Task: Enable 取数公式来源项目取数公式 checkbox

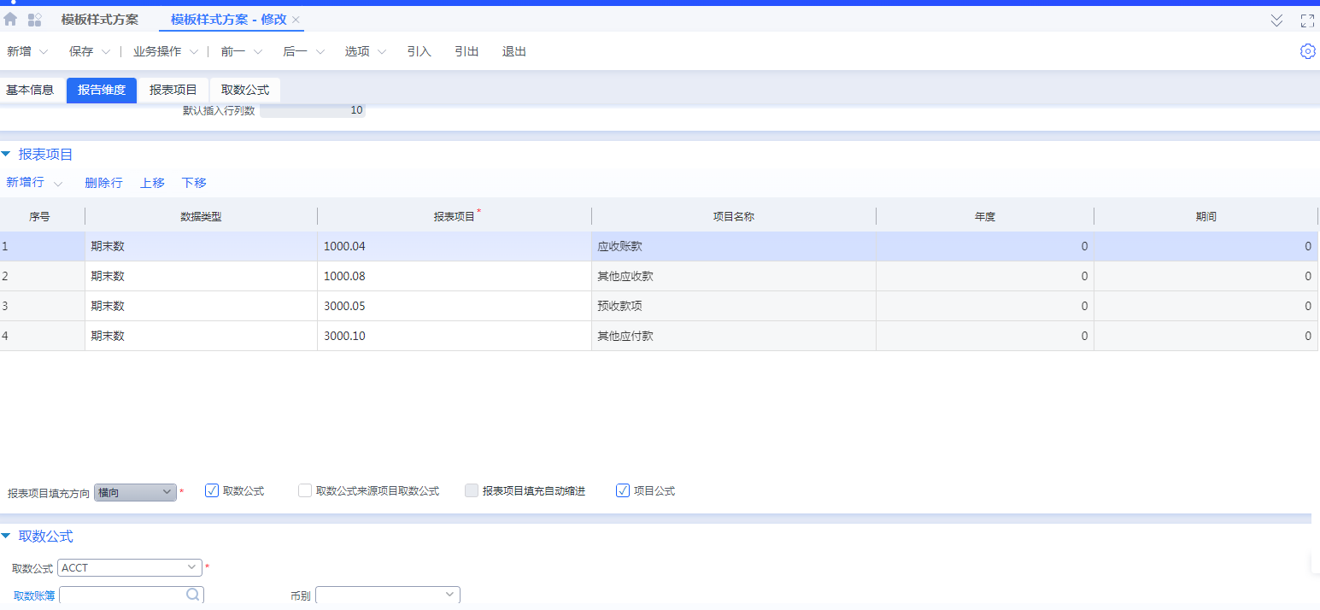Action: click(305, 491)
